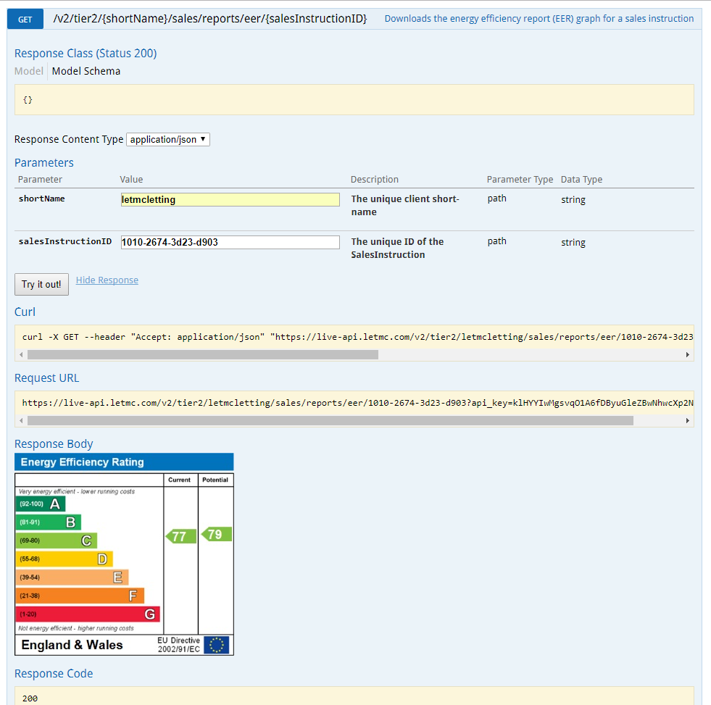This screenshot has width=711, height=705.
Task: Click the salesInstructionID value input field
Action: coord(230,242)
